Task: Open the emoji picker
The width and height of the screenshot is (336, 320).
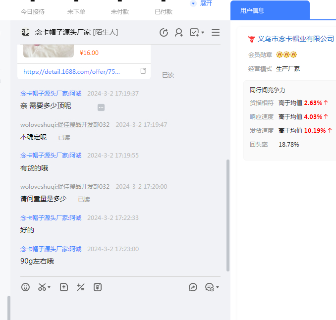Action: point(25,287)
